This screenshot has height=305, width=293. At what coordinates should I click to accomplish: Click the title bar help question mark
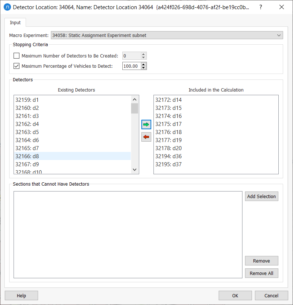pyautogui.click(x=260, y=7)
